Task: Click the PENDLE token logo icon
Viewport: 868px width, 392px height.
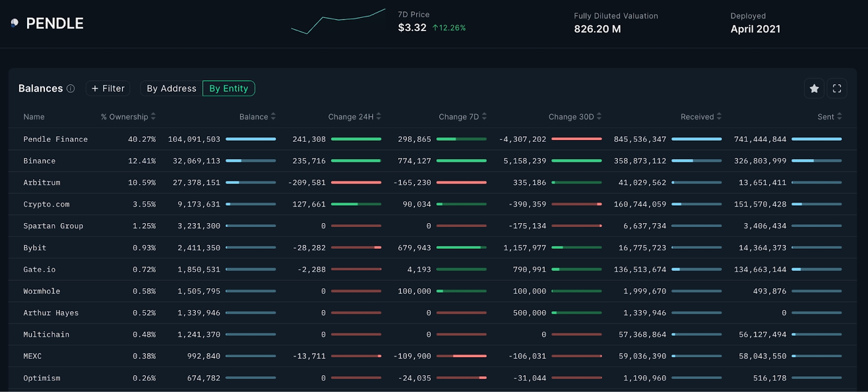Action: tap(15, 23)
